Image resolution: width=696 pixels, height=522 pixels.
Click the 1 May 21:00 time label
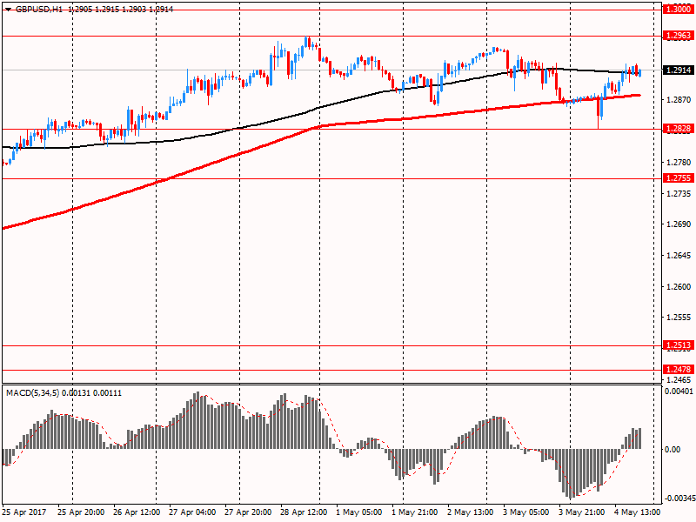[x=415, y=512]
